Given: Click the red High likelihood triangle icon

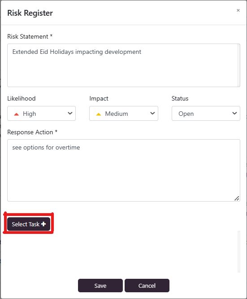Looking at the screenshot, I should pos(17,114).
